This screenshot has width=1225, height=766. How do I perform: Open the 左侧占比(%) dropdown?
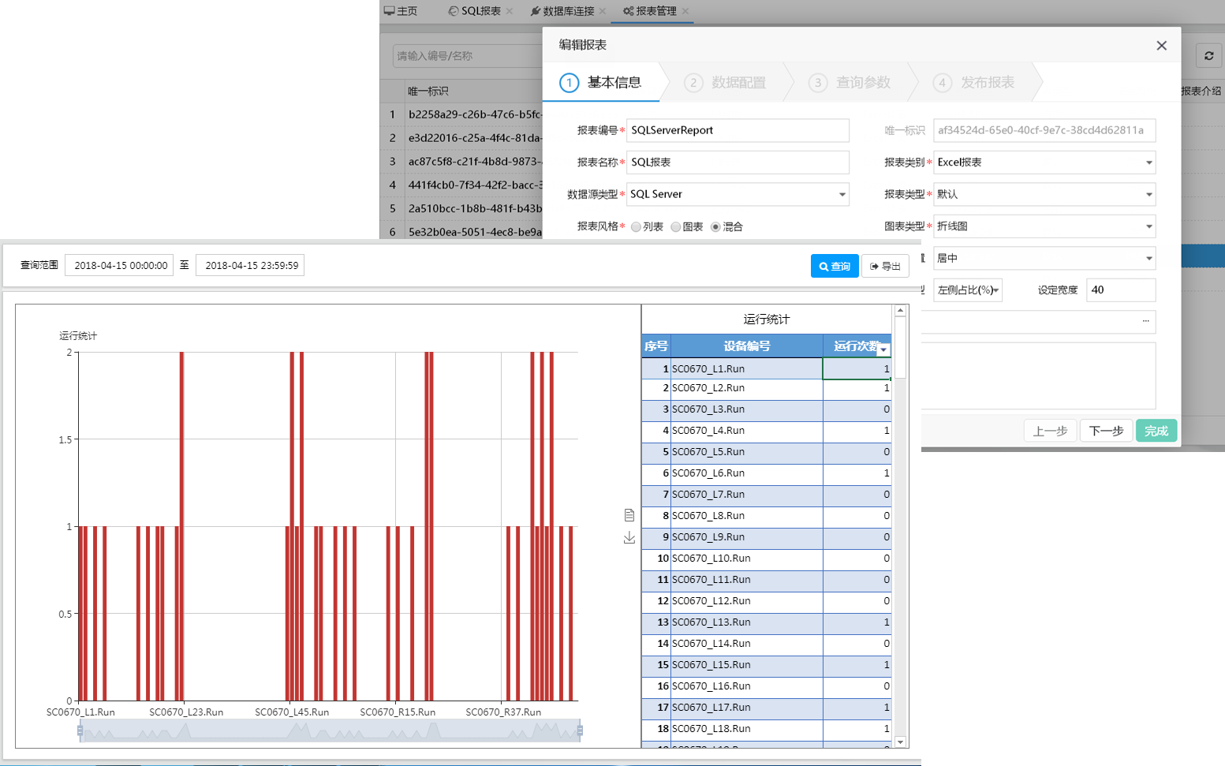(968, 290)
